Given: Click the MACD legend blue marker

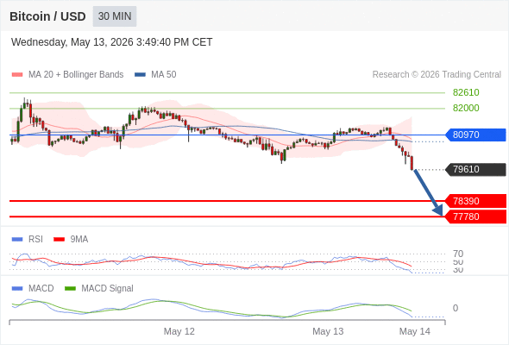Looking at the screenshot, I should coord(17,289).
